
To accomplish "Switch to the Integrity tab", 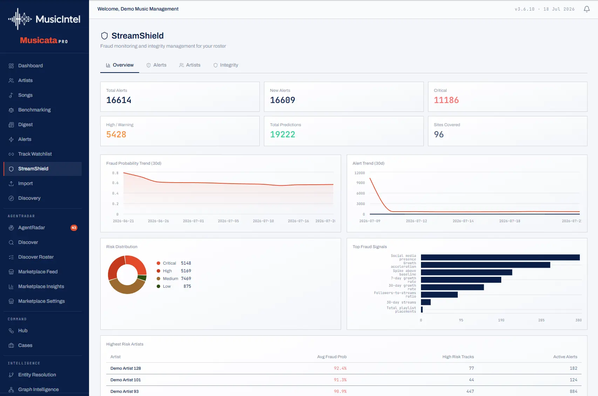I will 226,65.
